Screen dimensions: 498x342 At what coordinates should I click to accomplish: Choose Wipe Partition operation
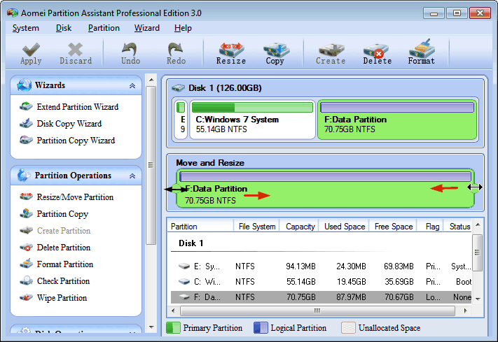point(62,298)
